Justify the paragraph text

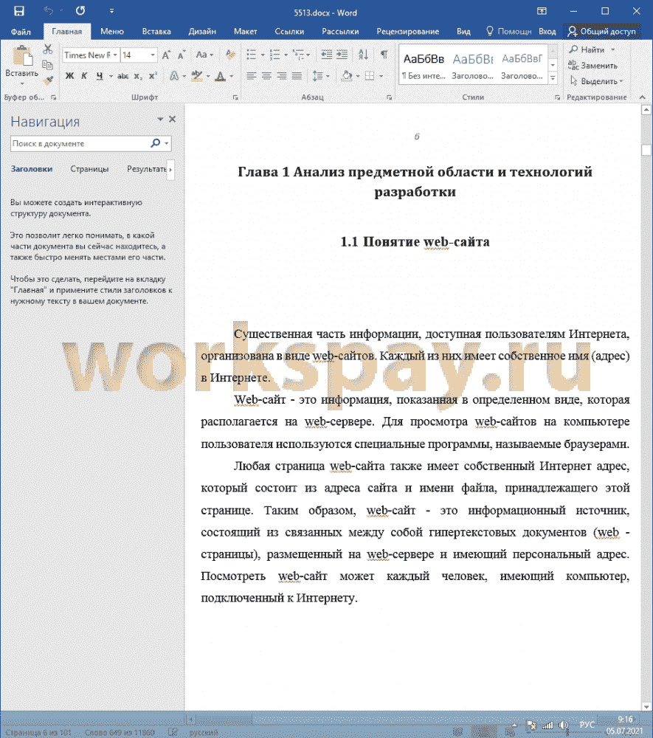[297, 76]
